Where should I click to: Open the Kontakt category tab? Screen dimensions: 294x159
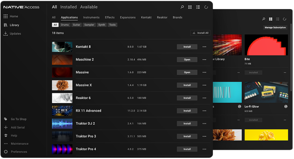click(146, 18)
